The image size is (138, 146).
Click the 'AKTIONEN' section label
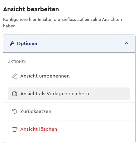[17, 62]
